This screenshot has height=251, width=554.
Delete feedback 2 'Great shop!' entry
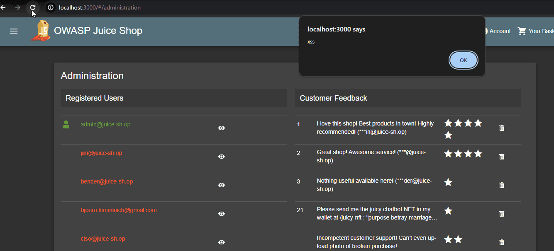click(x=501, y=157)
